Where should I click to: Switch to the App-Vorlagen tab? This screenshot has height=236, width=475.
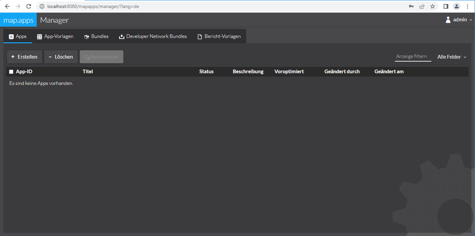[x=55, y=36]
